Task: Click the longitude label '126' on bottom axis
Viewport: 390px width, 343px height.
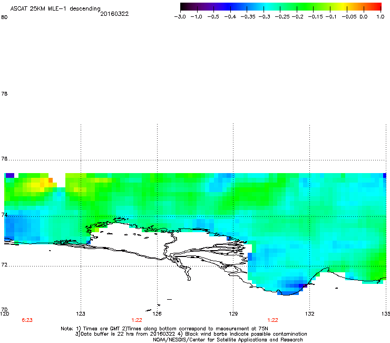Action: [x=157, y=313]
